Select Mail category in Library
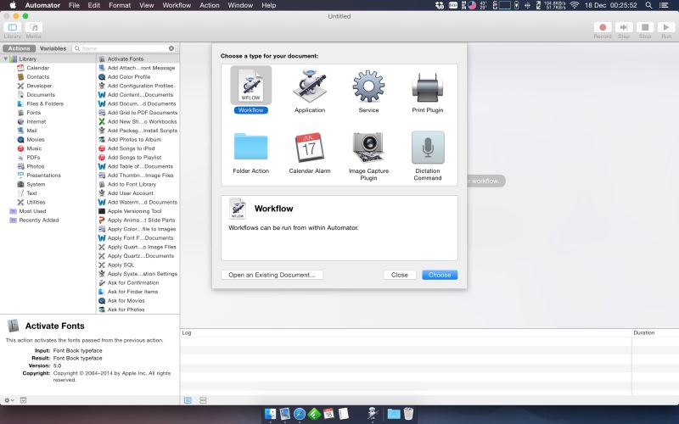This screenshot has height=424, width=679. click(31, 131)
